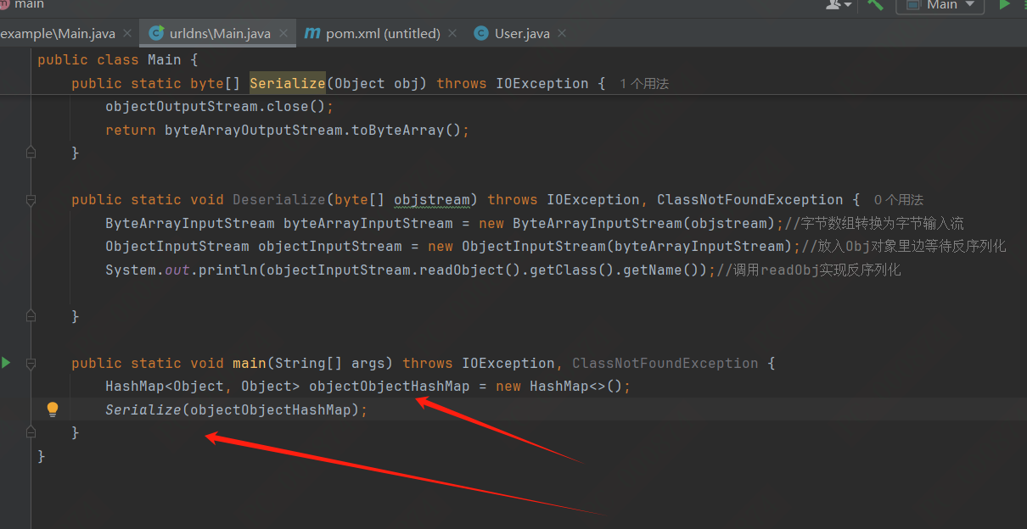1027x529 pixels.
Task: Click the yellow lightbulb intention icon
Action: (x=53, y=409)
